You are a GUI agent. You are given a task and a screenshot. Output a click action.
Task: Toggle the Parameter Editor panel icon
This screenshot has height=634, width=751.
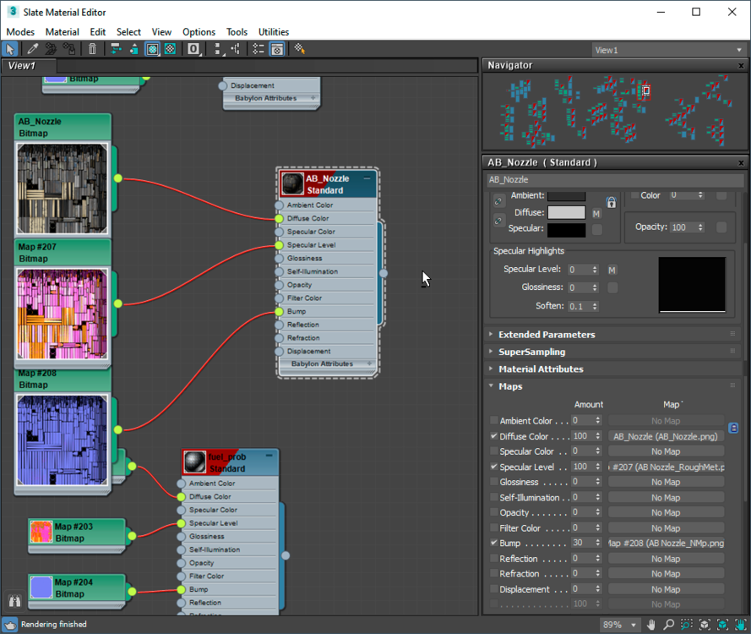pyautogui.click(x=277, y=50)
